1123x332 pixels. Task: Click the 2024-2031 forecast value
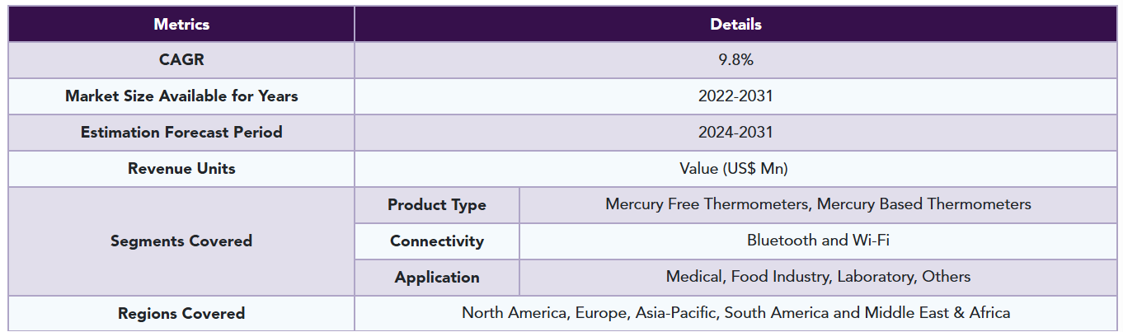pyautogui.click(x=735, y=133)
